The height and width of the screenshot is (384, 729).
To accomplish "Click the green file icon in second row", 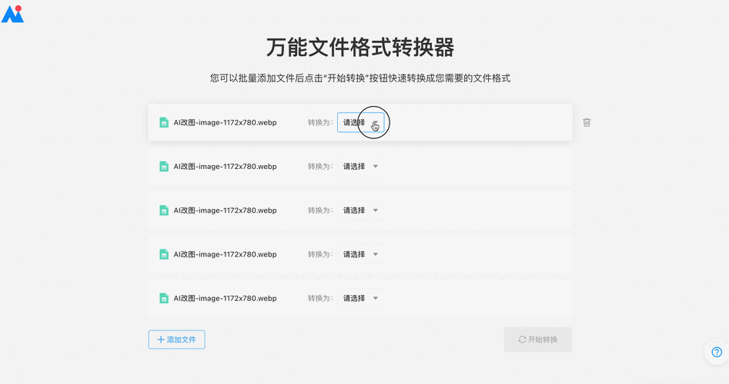I will [164, 167].
